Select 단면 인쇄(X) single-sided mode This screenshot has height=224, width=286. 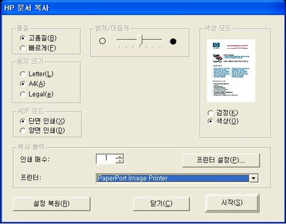(x=42, y=121)
